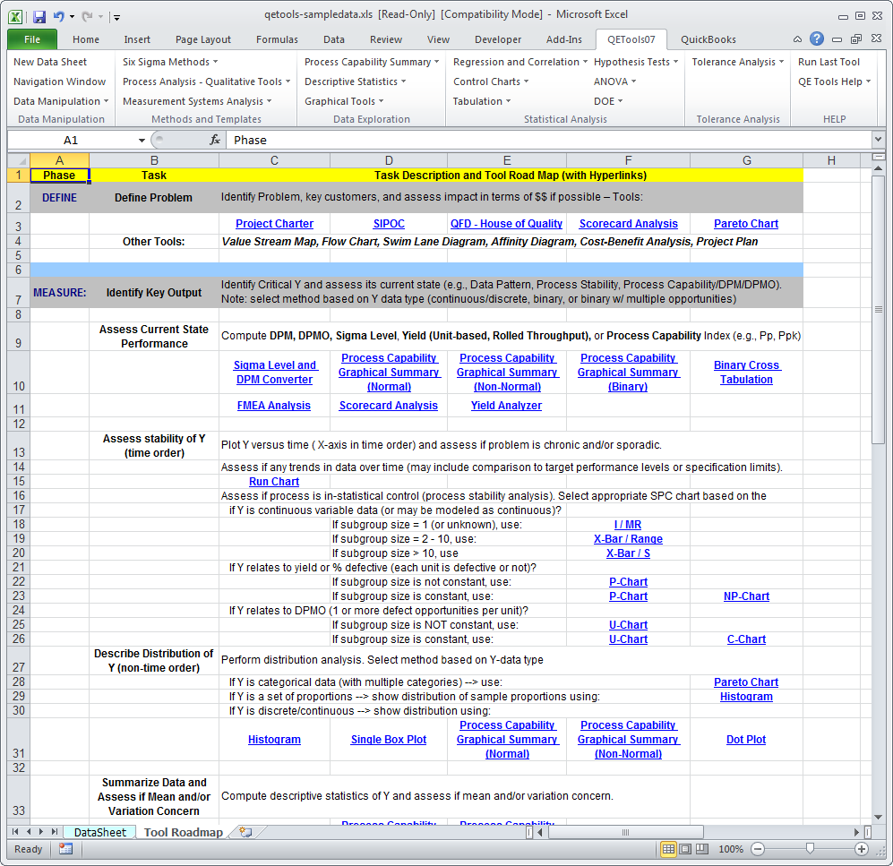Click the Redo icon in quick access toolbar
This screenshot has height=866, width=893.
coord(87,16)
